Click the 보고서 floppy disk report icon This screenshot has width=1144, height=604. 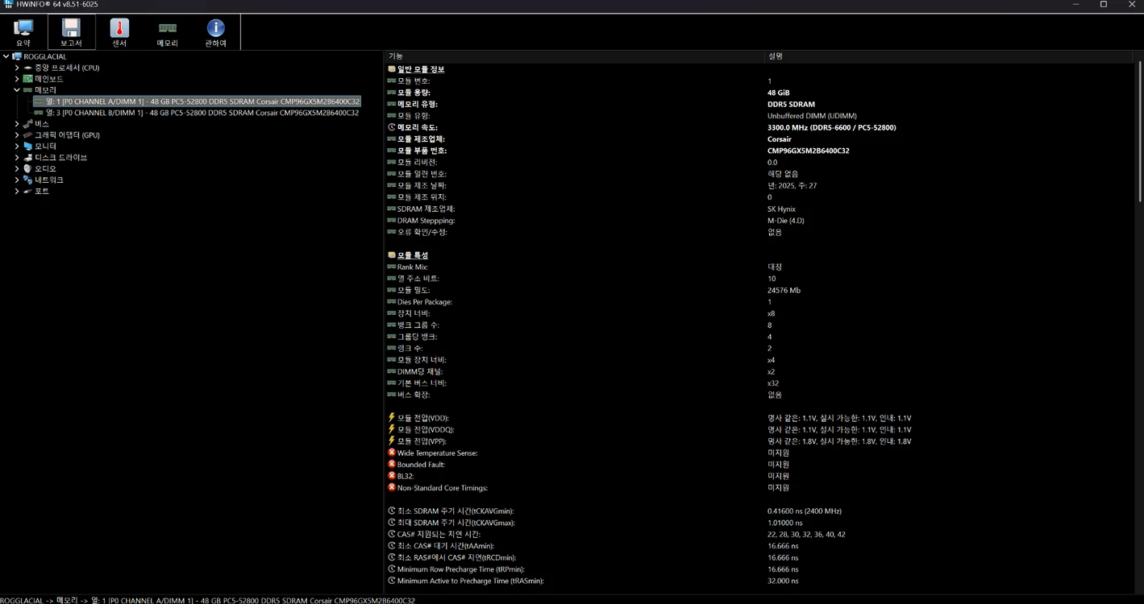71,32
